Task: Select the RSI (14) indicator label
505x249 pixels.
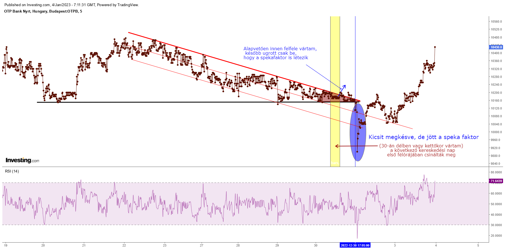Action: coord(12,171)
